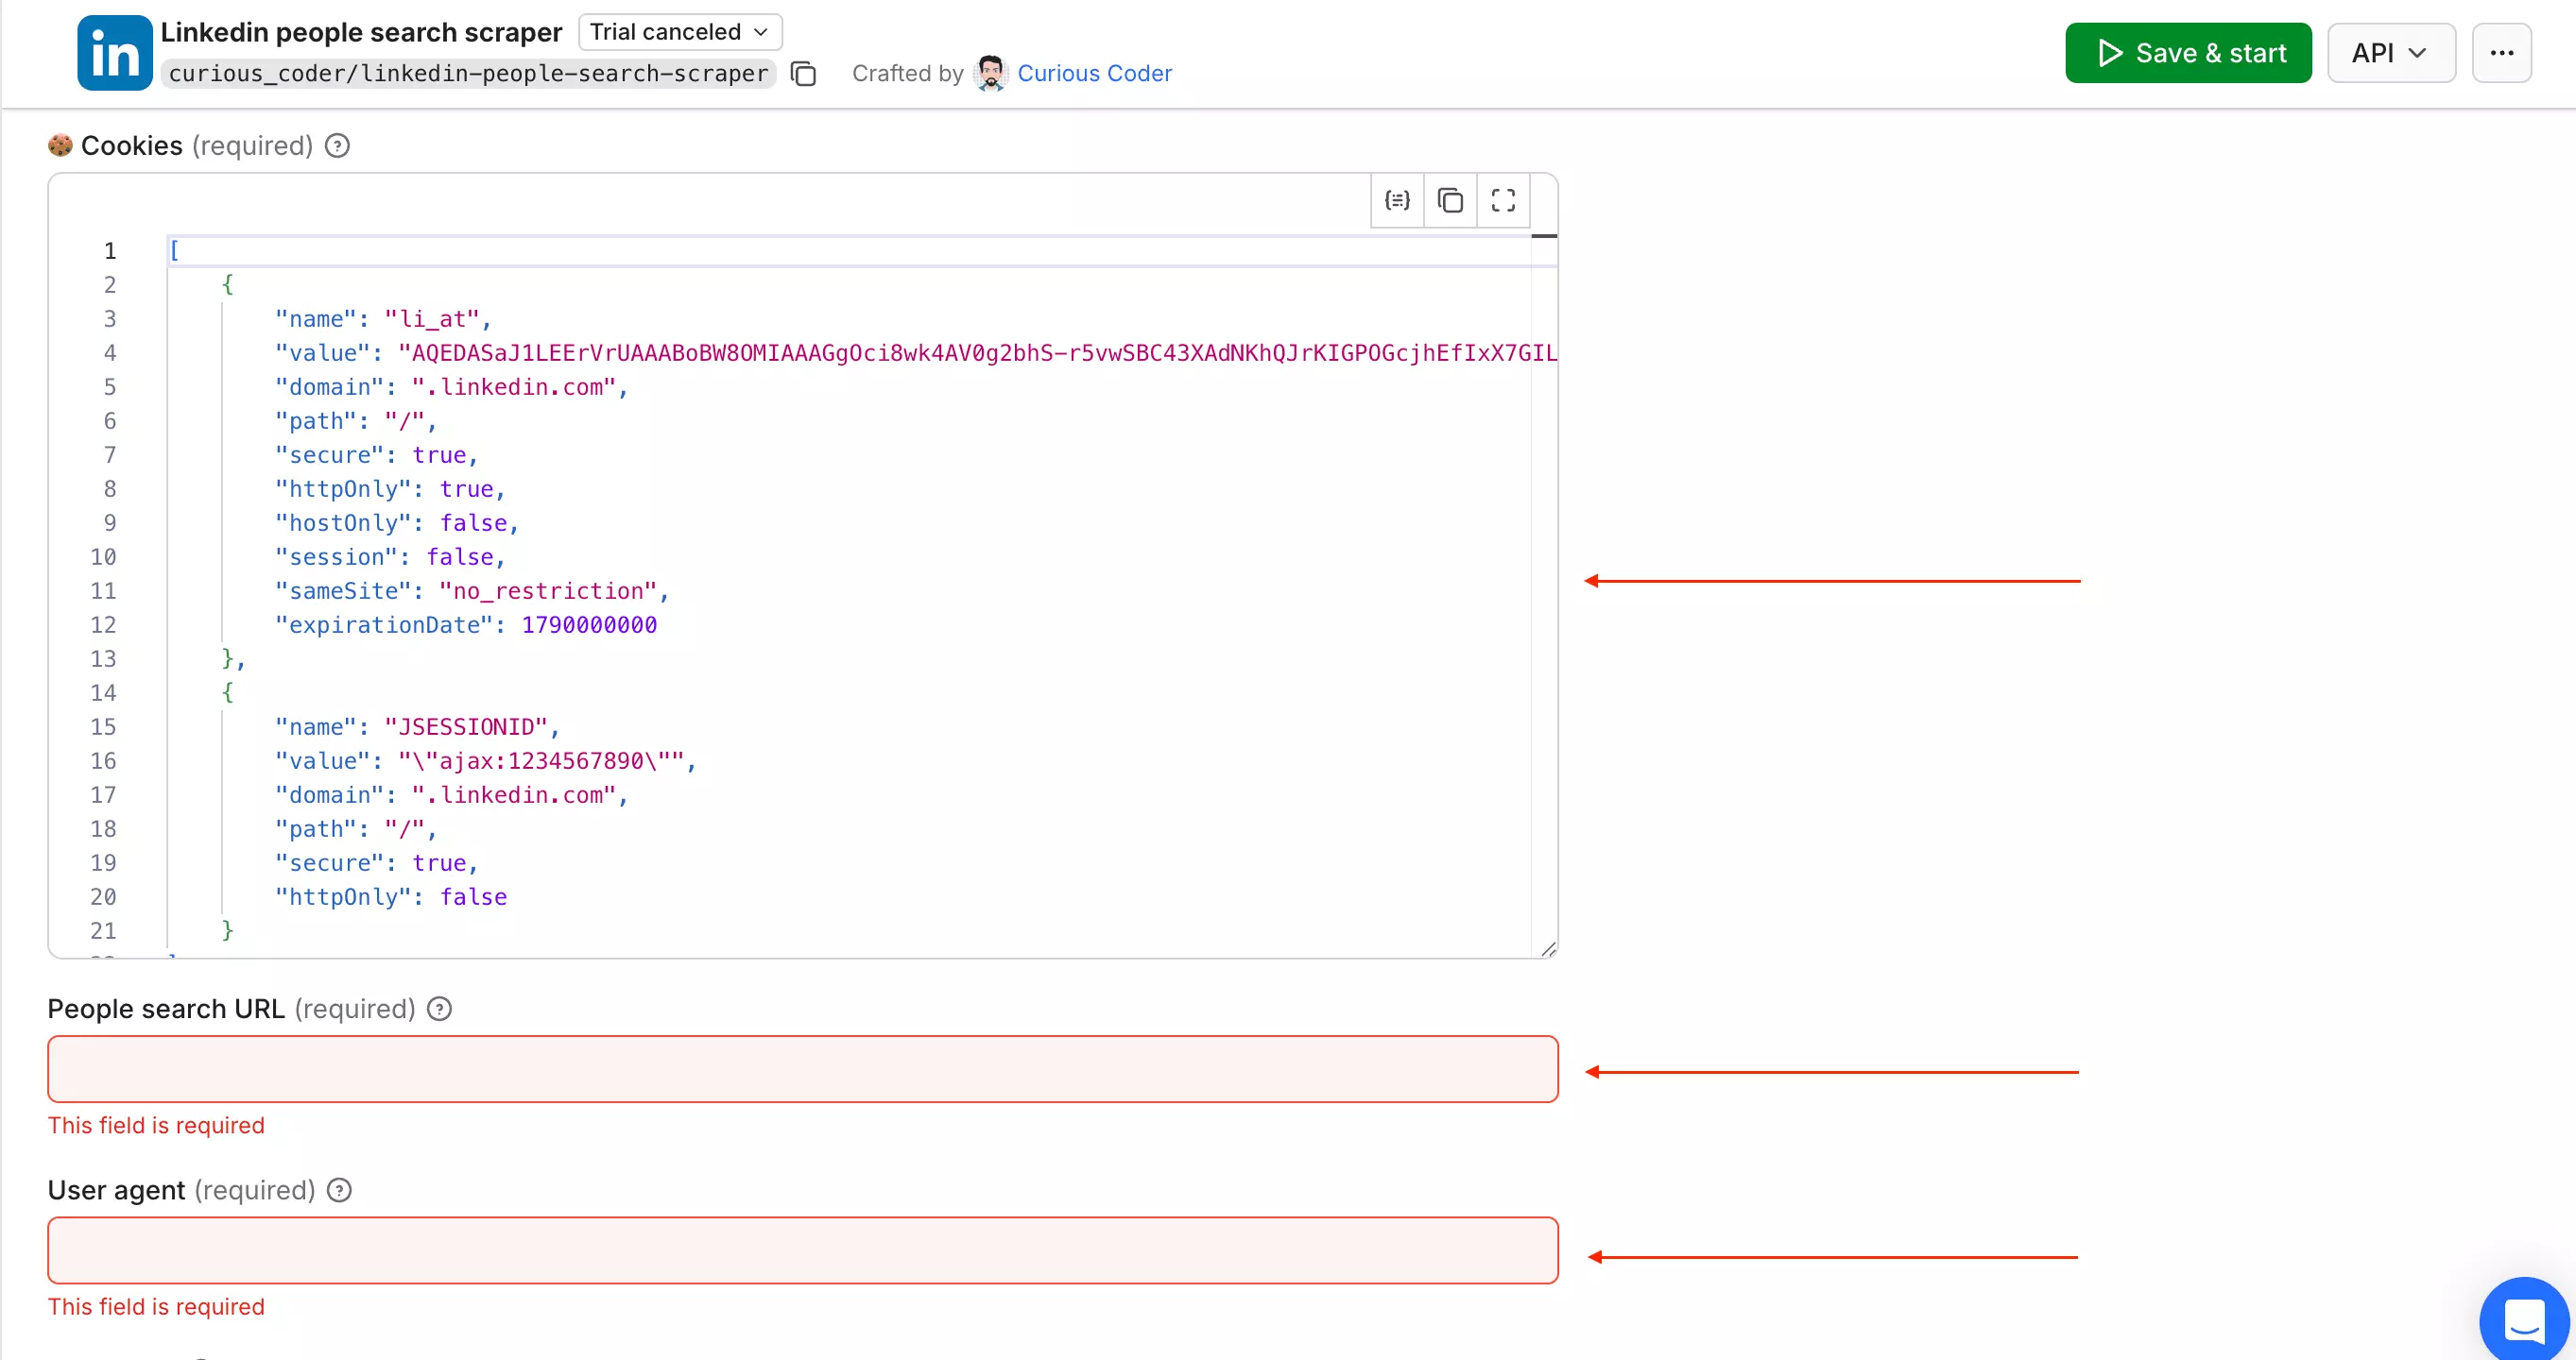
Task: Focus the User agent input field
Action: coord(803,1250)
